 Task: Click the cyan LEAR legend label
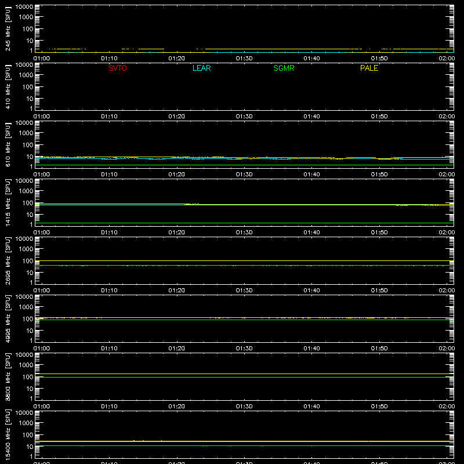201,68
